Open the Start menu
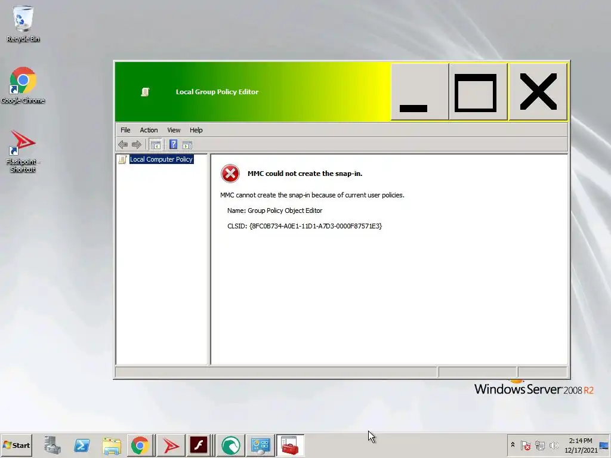 16,445
